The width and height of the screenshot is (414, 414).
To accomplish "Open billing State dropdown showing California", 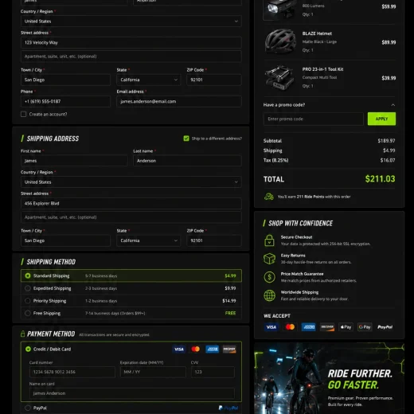I will click(x=149, y=80).
